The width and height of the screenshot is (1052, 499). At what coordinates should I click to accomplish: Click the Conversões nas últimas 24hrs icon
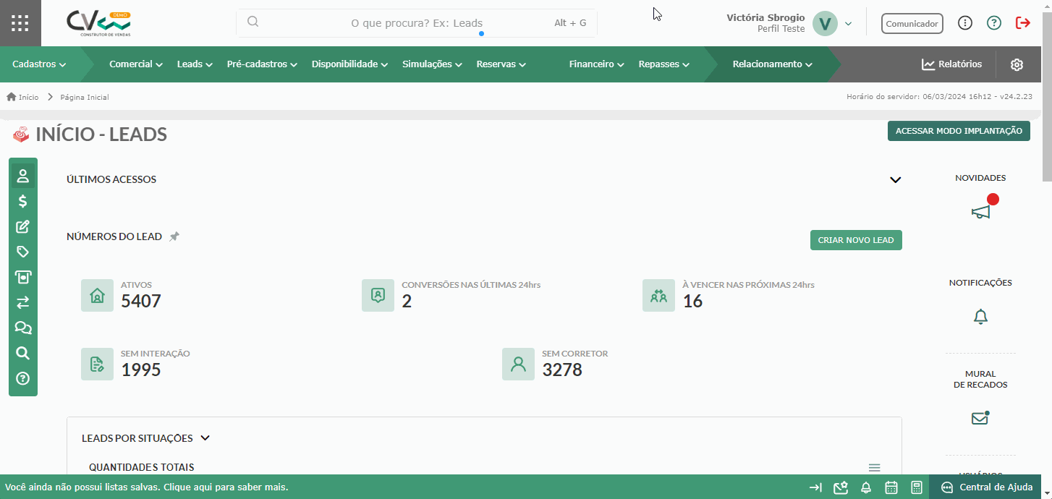378,296
